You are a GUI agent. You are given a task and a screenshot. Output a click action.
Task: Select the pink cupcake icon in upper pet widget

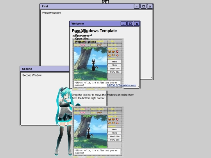click(117, 55)
